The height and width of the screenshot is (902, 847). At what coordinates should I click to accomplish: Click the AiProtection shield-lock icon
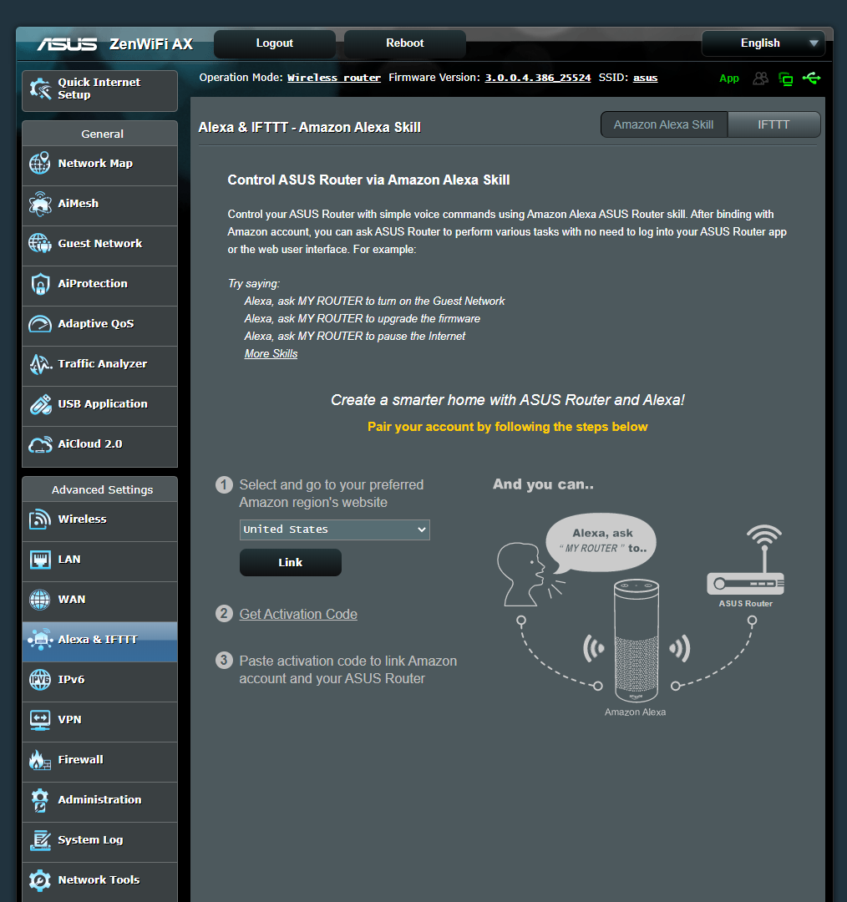[x=40, y=284]
